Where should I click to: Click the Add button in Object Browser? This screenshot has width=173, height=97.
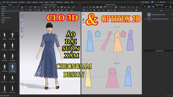[161, 11]
